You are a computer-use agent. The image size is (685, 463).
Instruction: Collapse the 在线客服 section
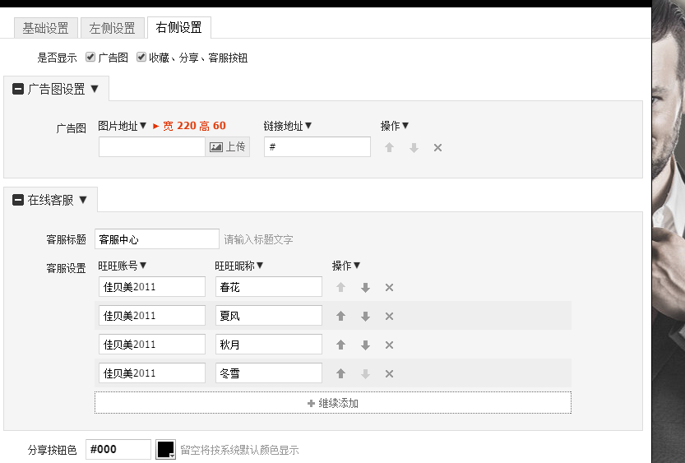pos(18,200)
